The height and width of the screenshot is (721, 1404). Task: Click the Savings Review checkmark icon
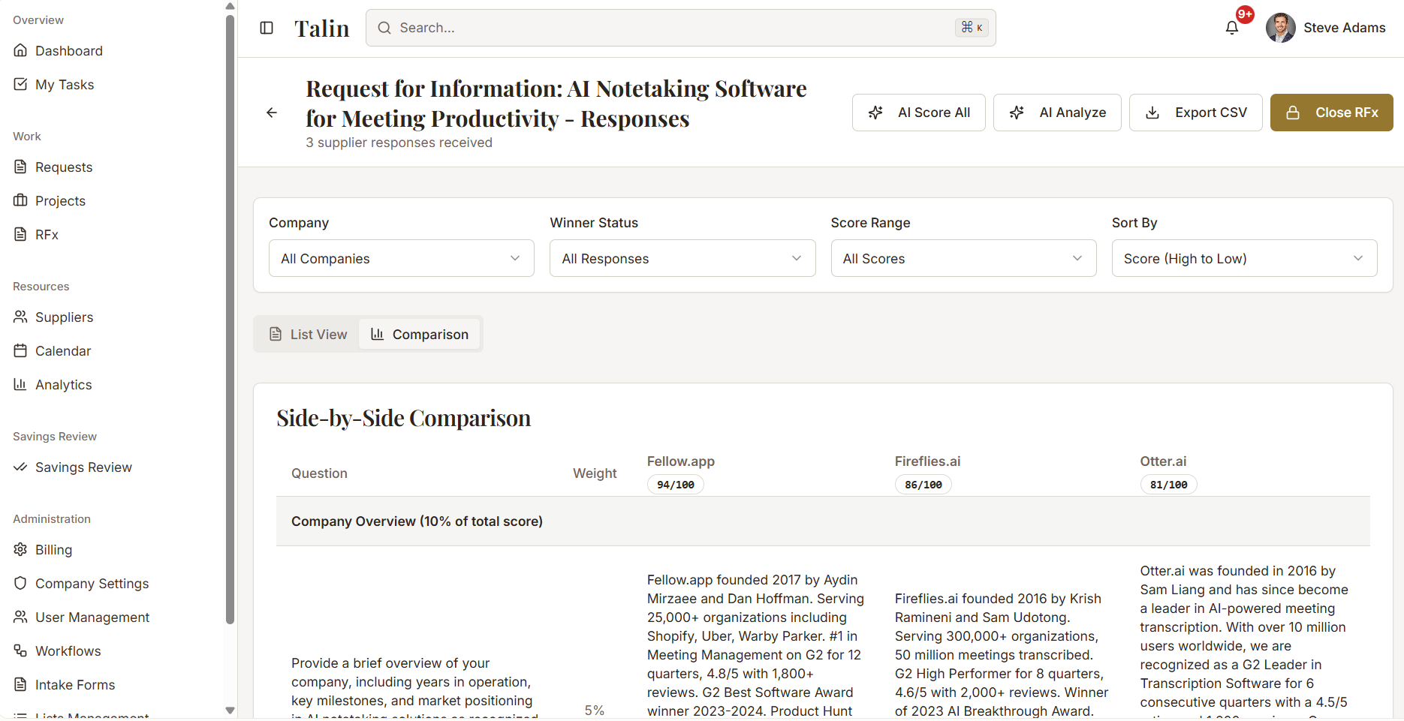tap(20, 467)
